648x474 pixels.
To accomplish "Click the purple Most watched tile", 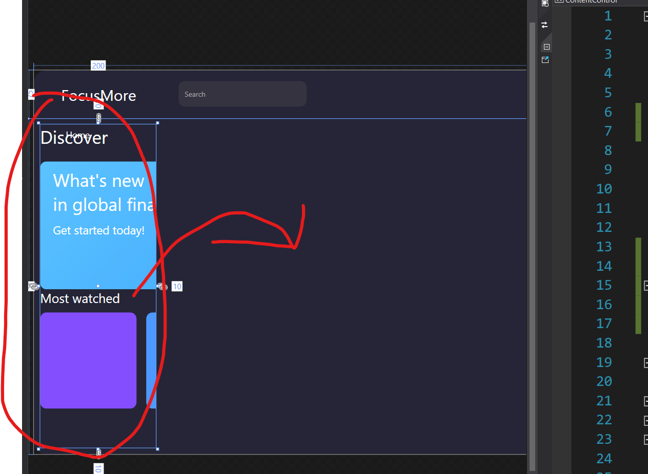I will coord(88,360).
